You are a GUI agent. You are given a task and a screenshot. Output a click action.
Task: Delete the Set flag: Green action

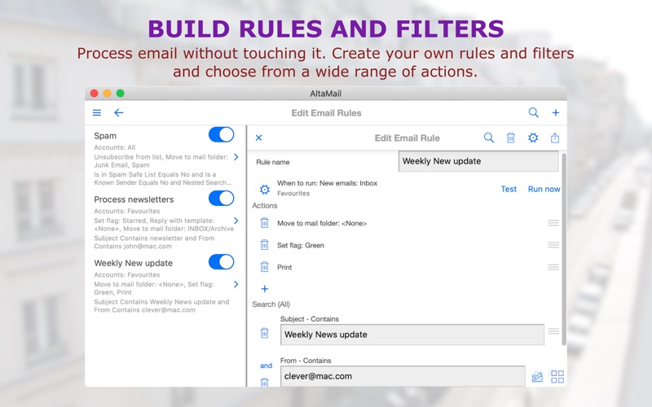(x=264, y=245)
